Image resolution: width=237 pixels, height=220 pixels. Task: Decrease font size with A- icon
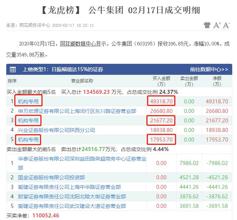[x=227, y=25]
